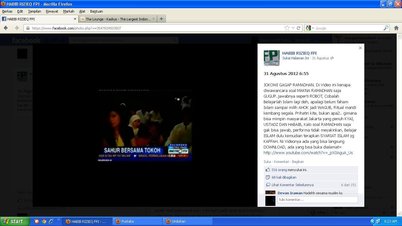
Task: Click Suka to like the post
Action: point(267,162)
